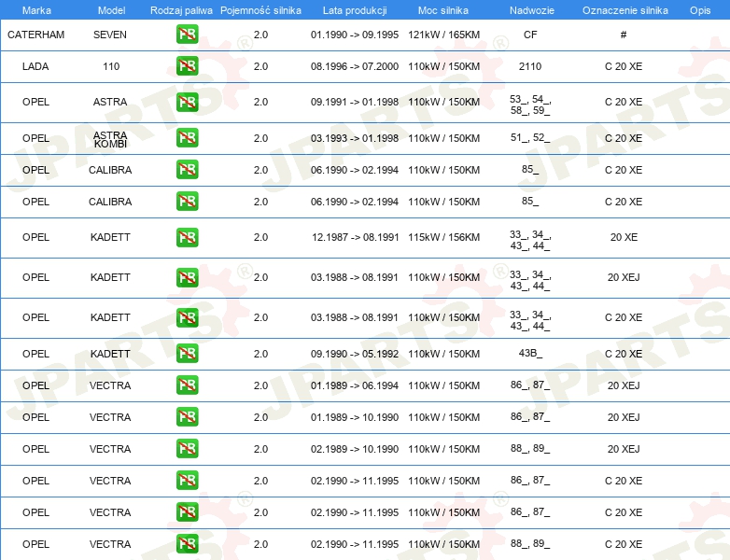Select the 12.1987 -> 08.1991 production years cell
This screenshot has height=560, width=730.
point(355,237)
